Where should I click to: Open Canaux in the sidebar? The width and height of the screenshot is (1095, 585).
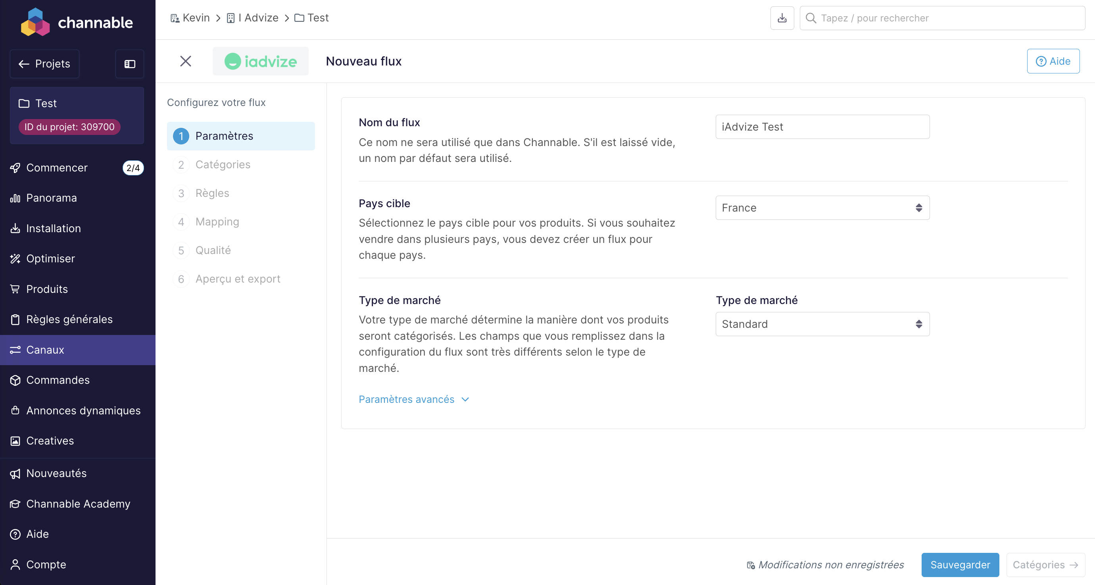click(x=45, y=350)
